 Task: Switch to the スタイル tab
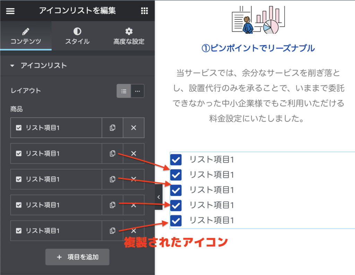pyautogui.click(x=77, y=36)
